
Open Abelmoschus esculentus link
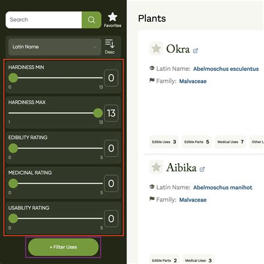[226, 69]
